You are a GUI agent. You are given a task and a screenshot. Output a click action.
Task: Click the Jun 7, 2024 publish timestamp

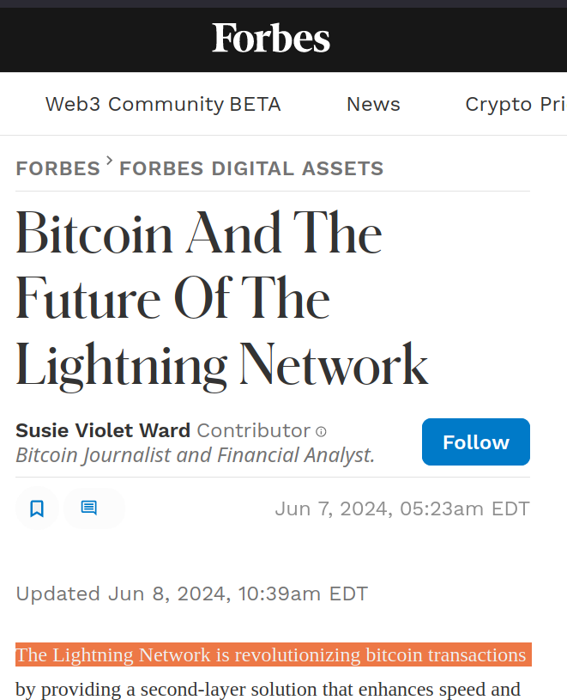[402, 509]
